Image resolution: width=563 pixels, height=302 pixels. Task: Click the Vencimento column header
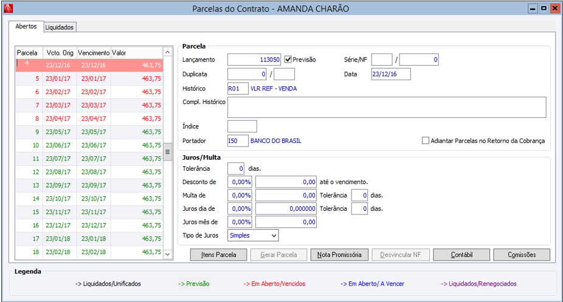tap(94, 53)
